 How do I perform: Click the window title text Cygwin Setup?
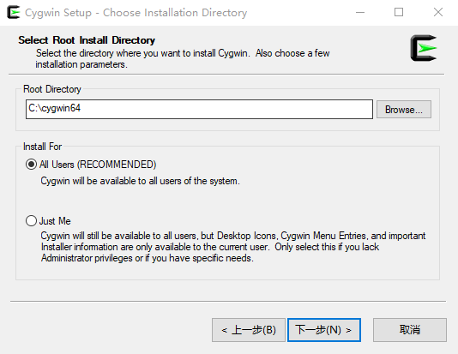tap(58, 13)
